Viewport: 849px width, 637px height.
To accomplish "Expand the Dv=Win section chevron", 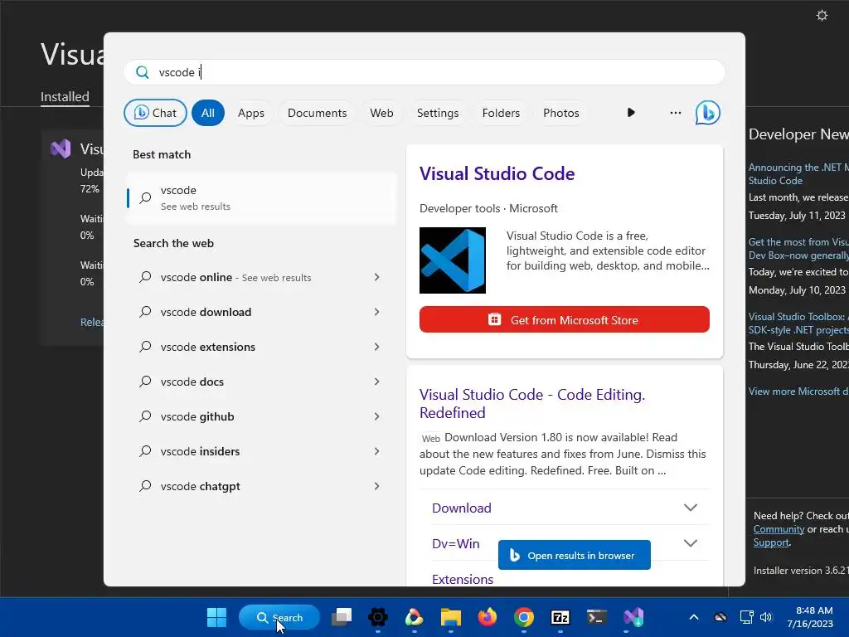I will pyautogui.click(x=691, y=543).
